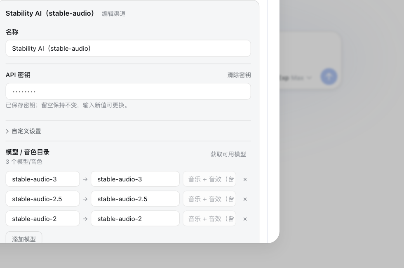Edit the stable-audio-2.5 display name field

click(x=135, y=199)
